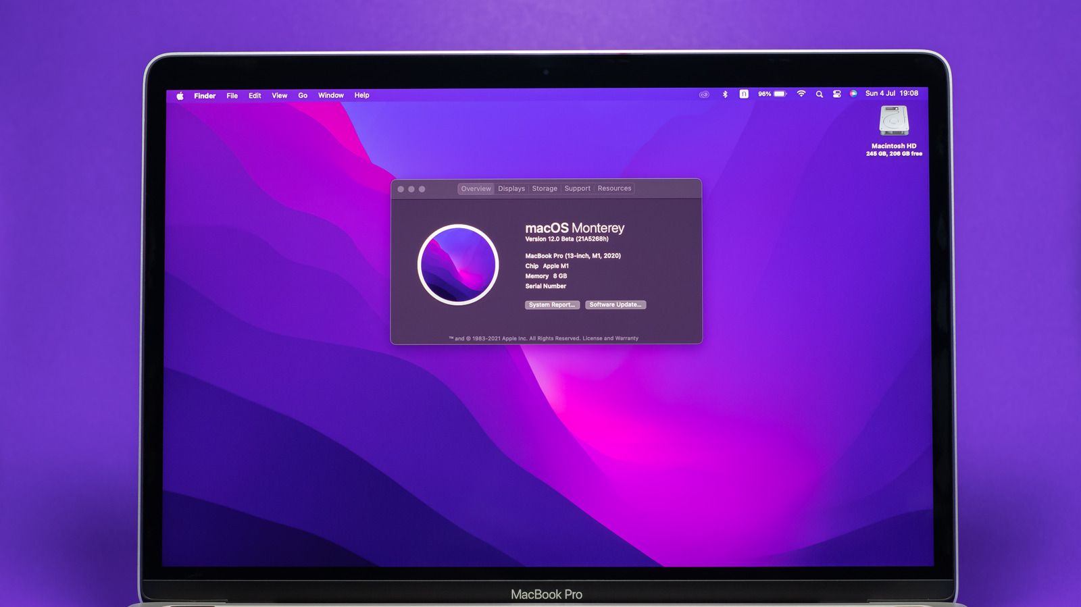This screenshot has width=1081, height=607.
Task: Click the Memory 8 GB line
Action: click(x=546, y=276)
